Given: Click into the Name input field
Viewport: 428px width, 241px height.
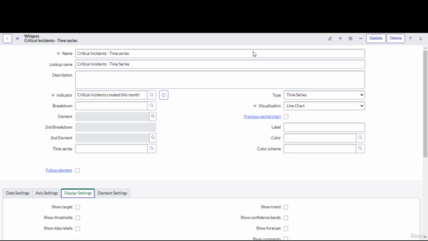Looking at the screenshot, I should click(x=220, y=54).
